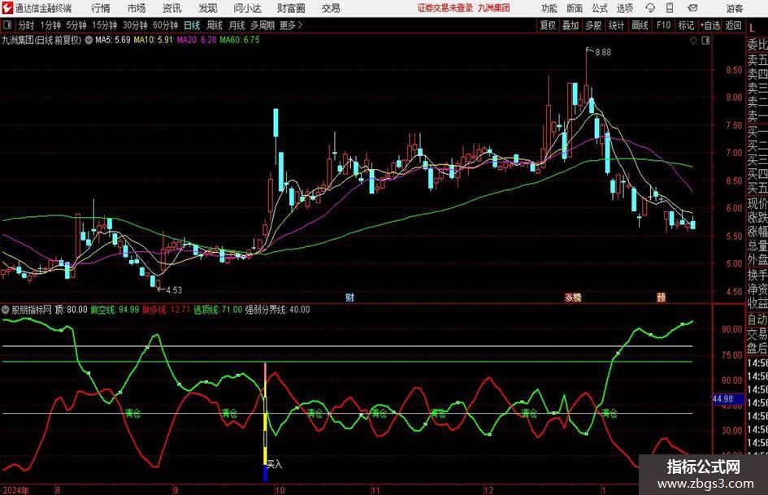This screenshot has width=768, height=495.
Task: Click the 4.53 low price label
Action: (174, 290)
